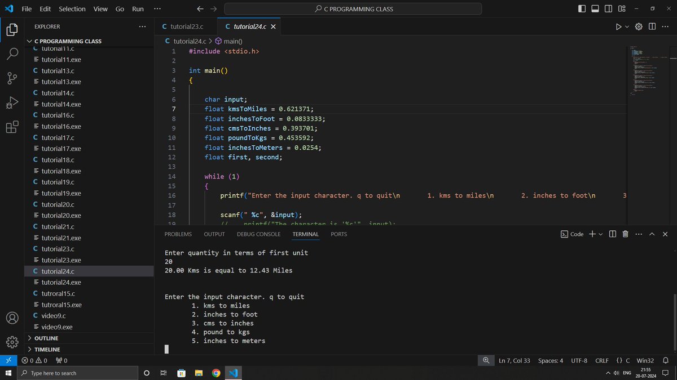The image size is (677, 380).
Task: Expand the OUTLINE section
Action: tap(89, 338)
